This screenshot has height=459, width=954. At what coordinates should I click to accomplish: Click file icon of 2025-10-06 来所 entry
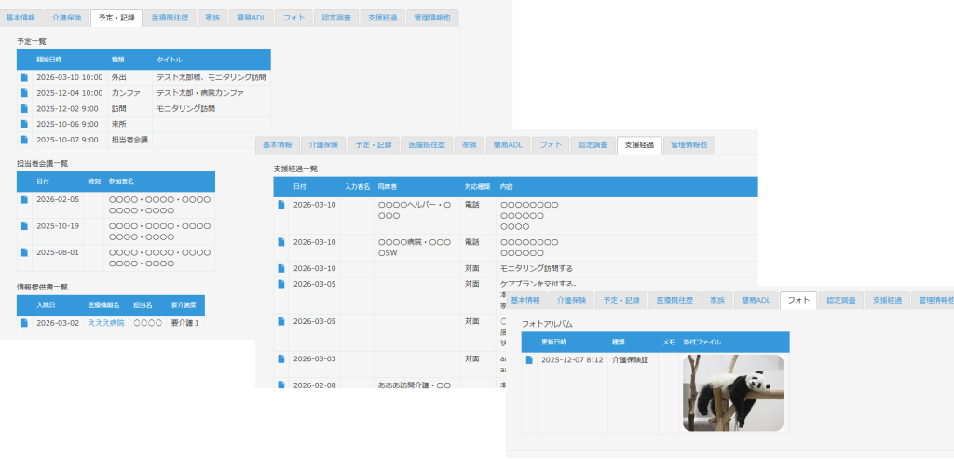click(25, 124)
